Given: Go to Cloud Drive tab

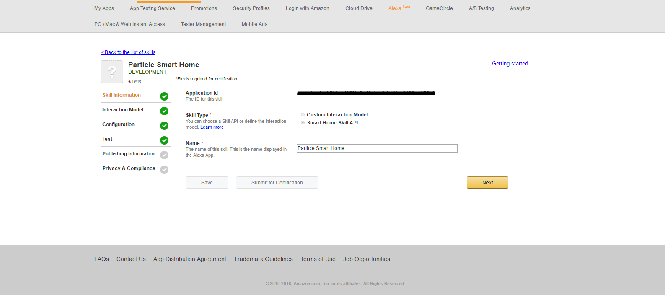Looking at the screenshot, I should coord(359,8).
